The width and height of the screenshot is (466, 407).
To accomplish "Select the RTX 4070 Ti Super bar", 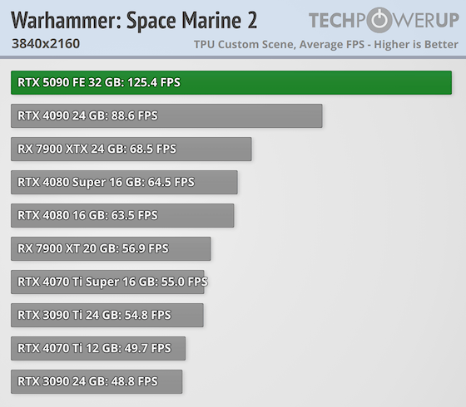I will [x=107, y=282].
